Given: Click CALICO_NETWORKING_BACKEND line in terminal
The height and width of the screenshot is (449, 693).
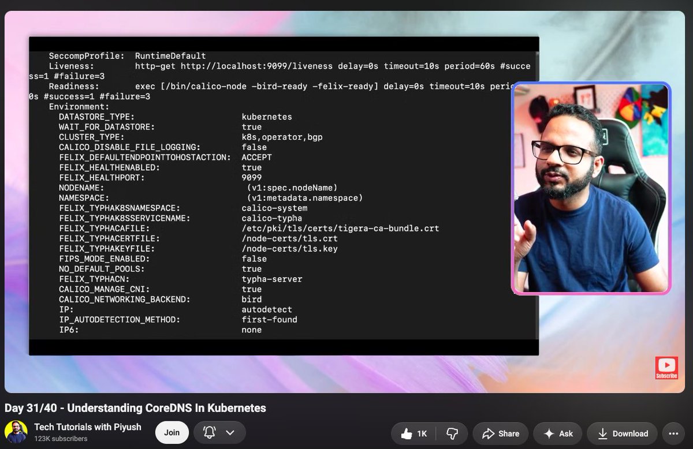Looking at the screenshot, I should [x=161, y=300].
